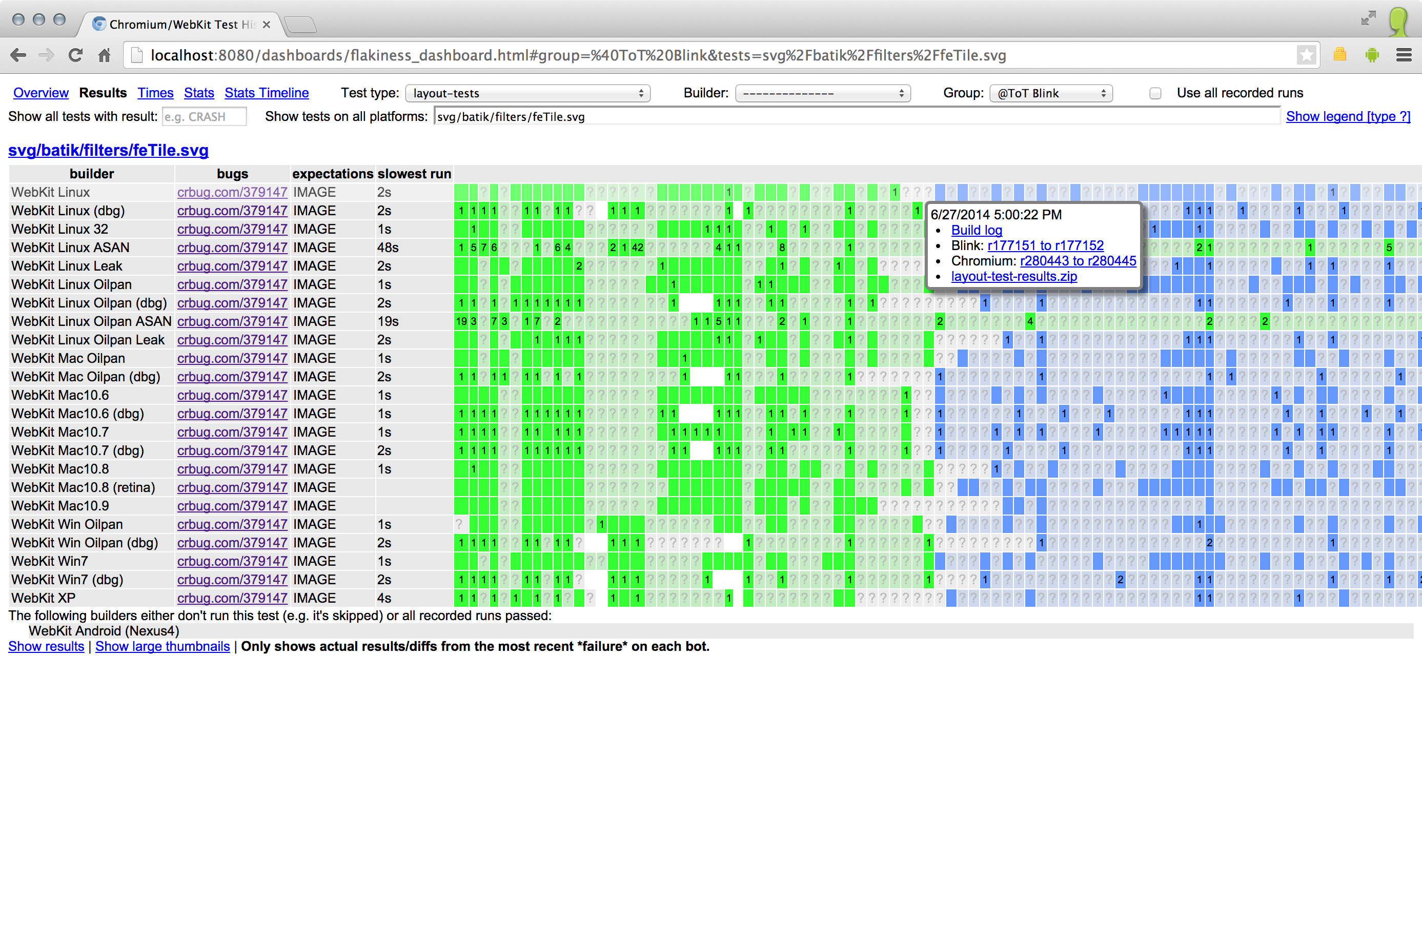Click the browser forward arrow

click(46, 55)
